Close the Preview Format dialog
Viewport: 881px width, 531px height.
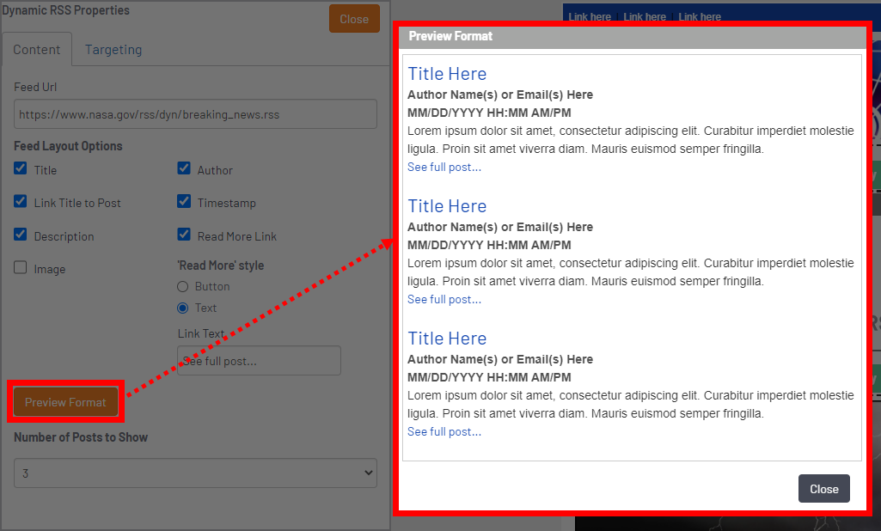click(x=823, y=489)
